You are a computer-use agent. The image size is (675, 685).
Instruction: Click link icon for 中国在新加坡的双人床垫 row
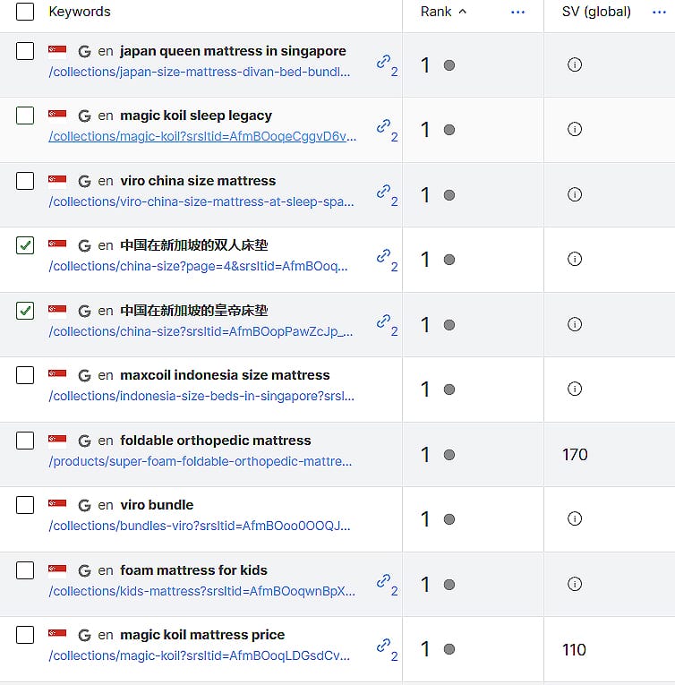tap(383, 256)
